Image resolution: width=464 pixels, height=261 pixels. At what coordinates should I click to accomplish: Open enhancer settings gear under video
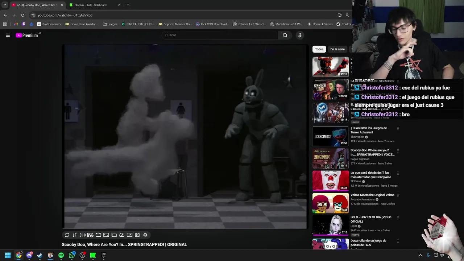pos(145,235)
